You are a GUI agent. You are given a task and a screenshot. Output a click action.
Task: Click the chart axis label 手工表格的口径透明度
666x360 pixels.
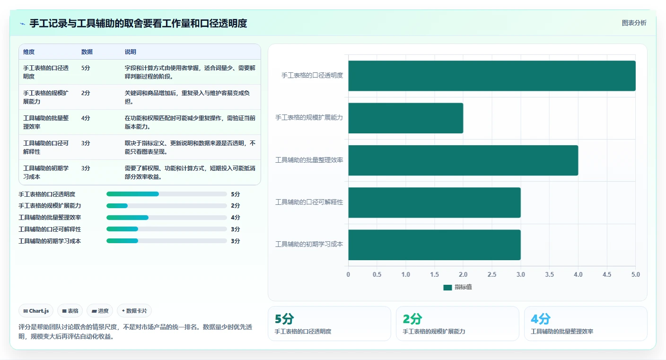coord(312,75)
